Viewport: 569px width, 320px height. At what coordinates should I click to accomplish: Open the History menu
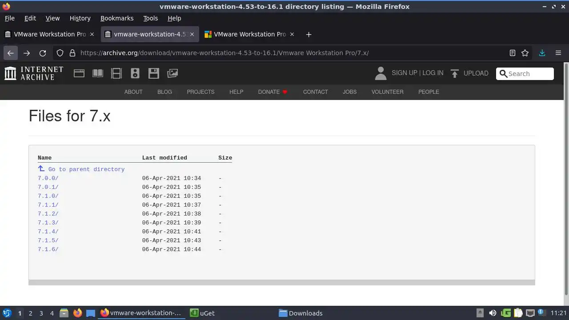click(x=80, y=18)
